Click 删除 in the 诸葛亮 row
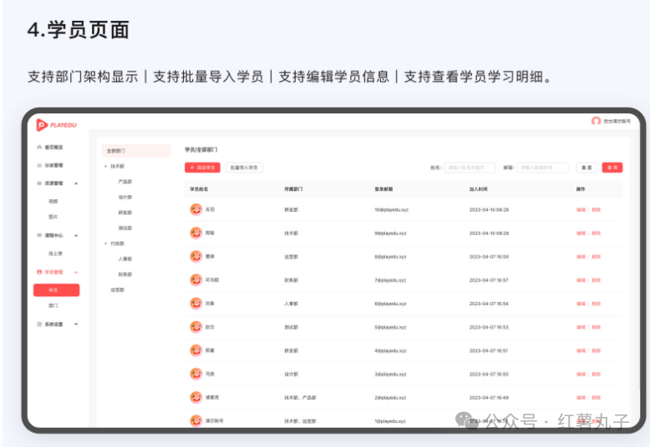 click(596, 397)
